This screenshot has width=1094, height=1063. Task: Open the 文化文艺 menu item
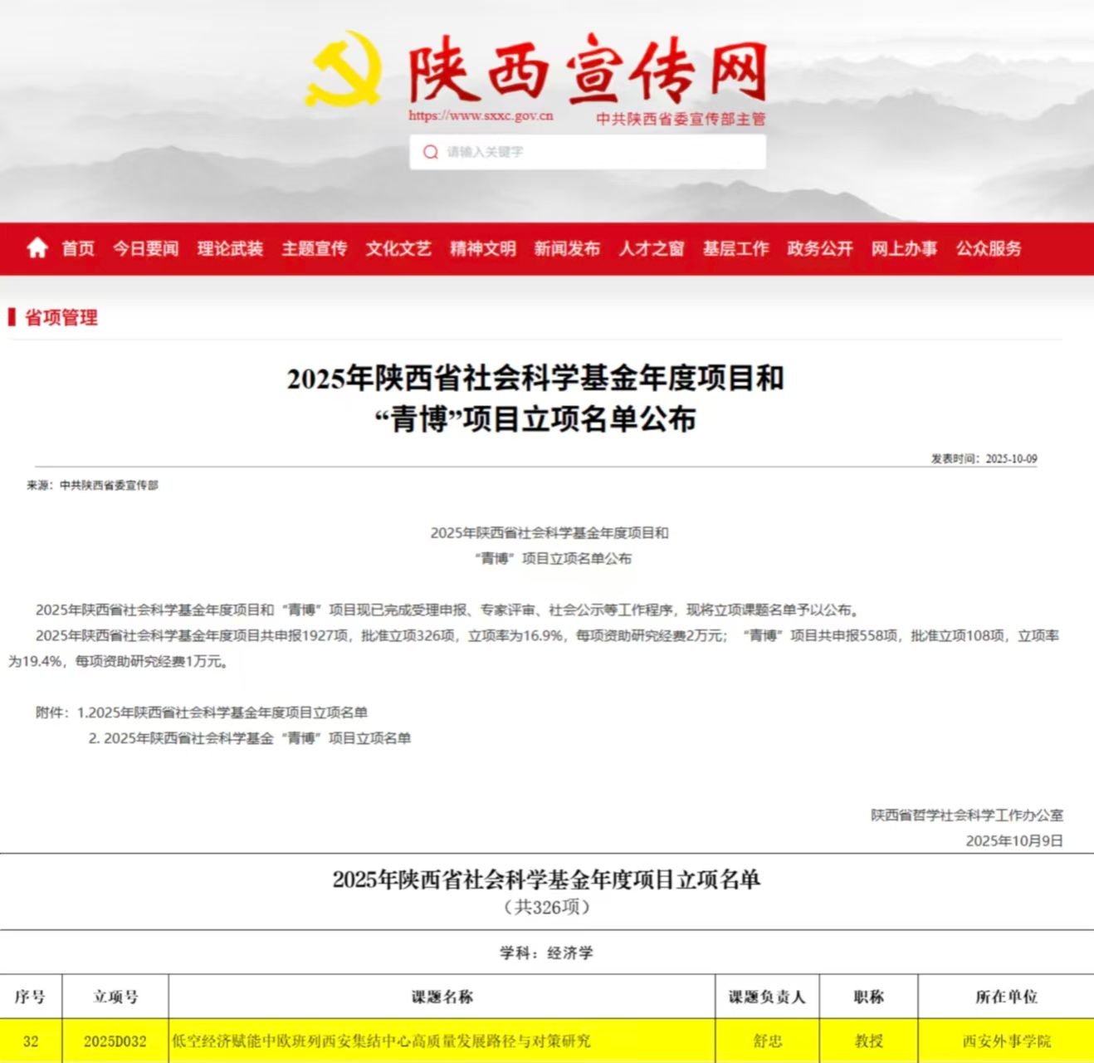coord(398,248)
